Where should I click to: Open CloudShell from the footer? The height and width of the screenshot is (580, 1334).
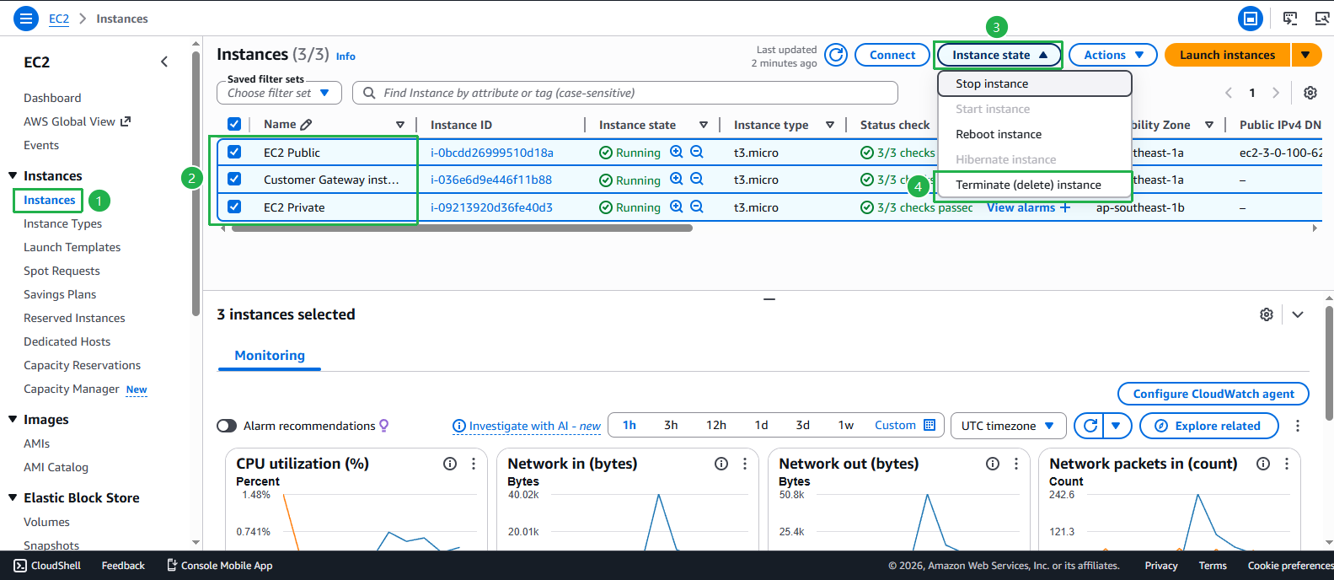(x=47, y=566)
